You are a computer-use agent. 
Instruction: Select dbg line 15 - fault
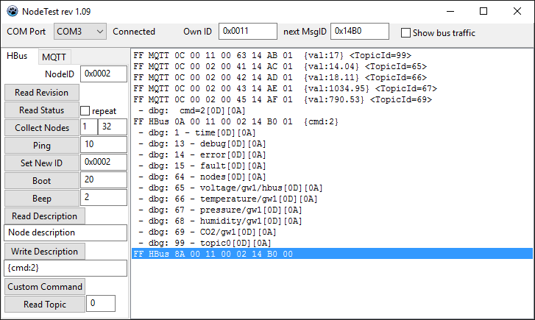click(332, 166)
